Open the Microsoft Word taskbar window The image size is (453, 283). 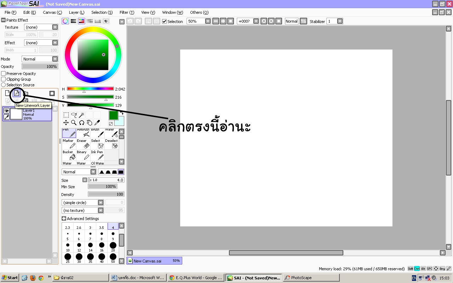coord(138,278)
